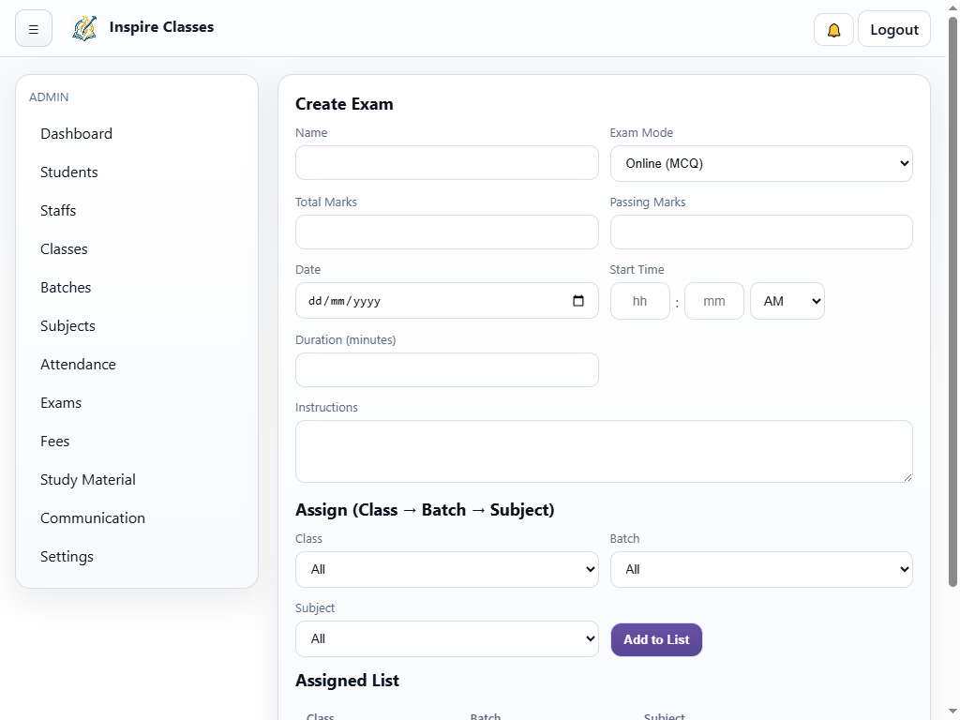Click the Logout button
This screenshot has width=960, height=720.
pos(893,29)
